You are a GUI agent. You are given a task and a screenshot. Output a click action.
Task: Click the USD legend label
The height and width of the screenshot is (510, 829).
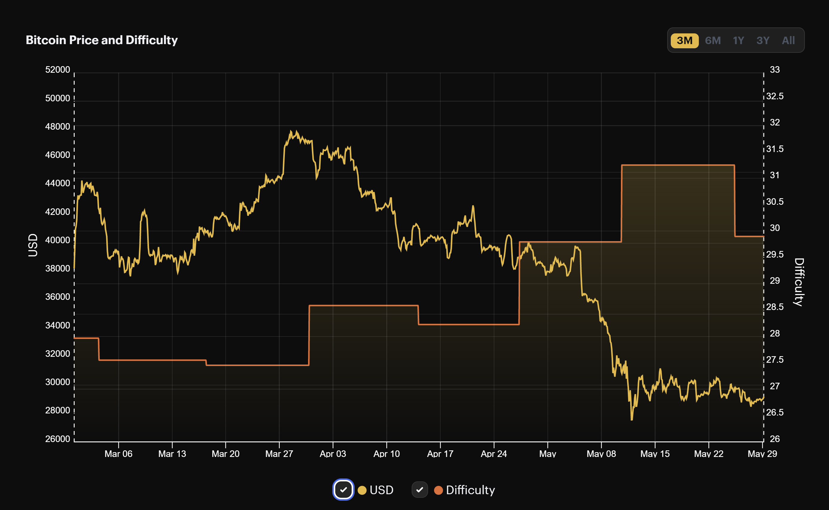(x=382, y=490)
